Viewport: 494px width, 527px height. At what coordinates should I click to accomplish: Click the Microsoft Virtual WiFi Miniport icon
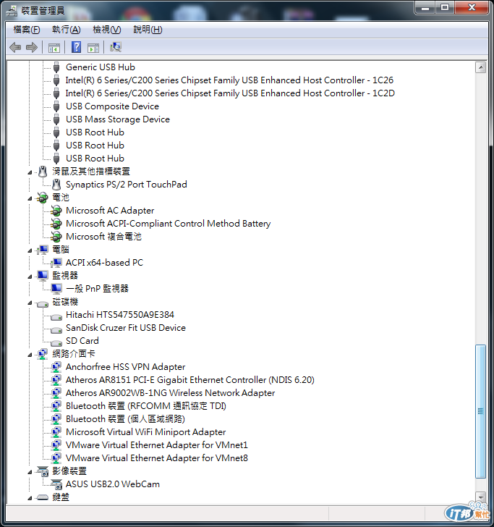click(x=56, y=432)
